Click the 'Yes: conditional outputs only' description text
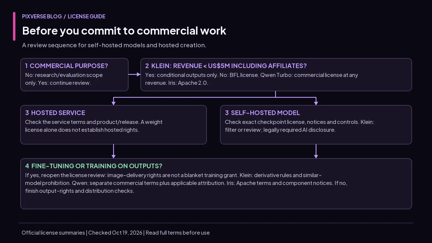The height and width of the screenshot is (243, 432). pos(252,79)
